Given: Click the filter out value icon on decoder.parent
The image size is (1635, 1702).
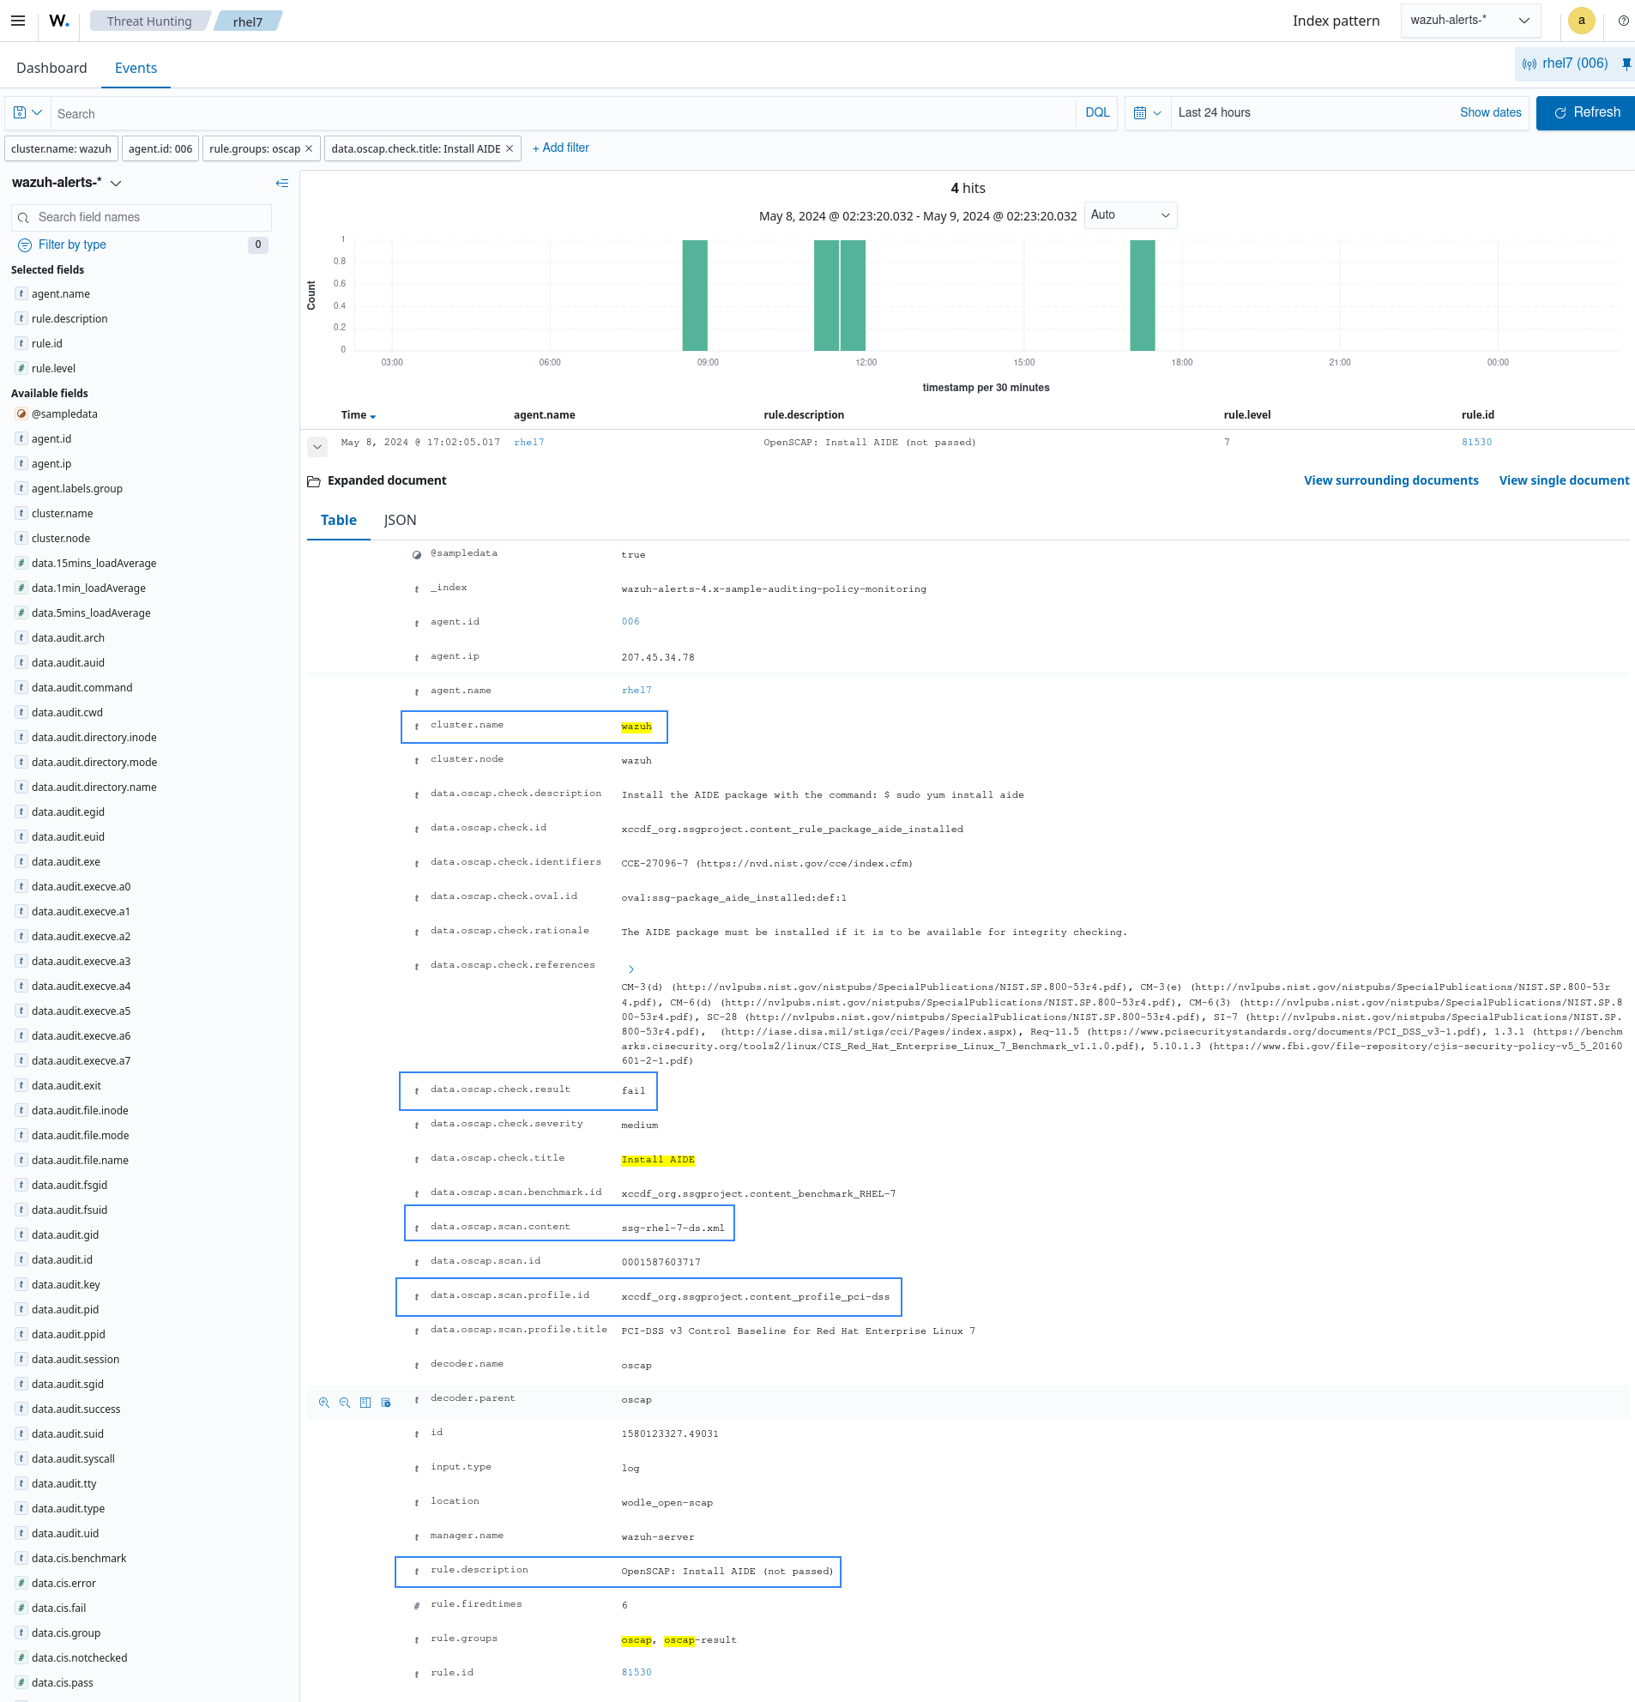Looking at the screenshot, I should tap(345, 1403).
